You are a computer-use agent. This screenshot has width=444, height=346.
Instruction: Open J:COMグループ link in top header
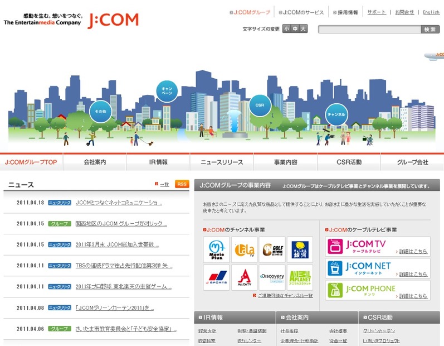[x=250, y=12]
